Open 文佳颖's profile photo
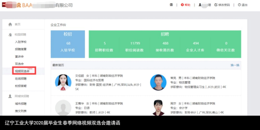This screenshot has height=130, width=260. (x=63, y=82)
